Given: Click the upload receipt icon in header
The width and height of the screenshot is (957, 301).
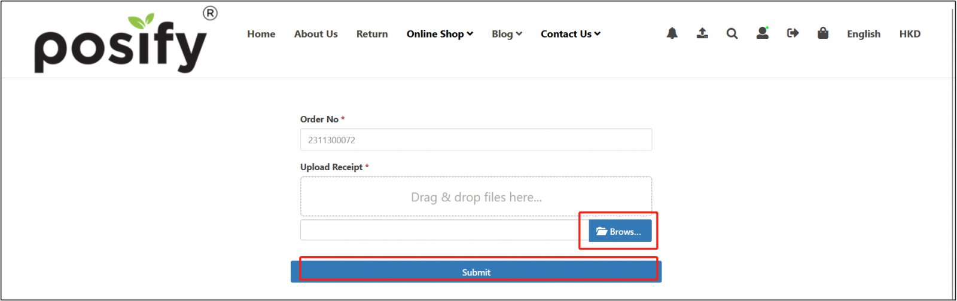Looking at the screenshot, I should (702, 33).
